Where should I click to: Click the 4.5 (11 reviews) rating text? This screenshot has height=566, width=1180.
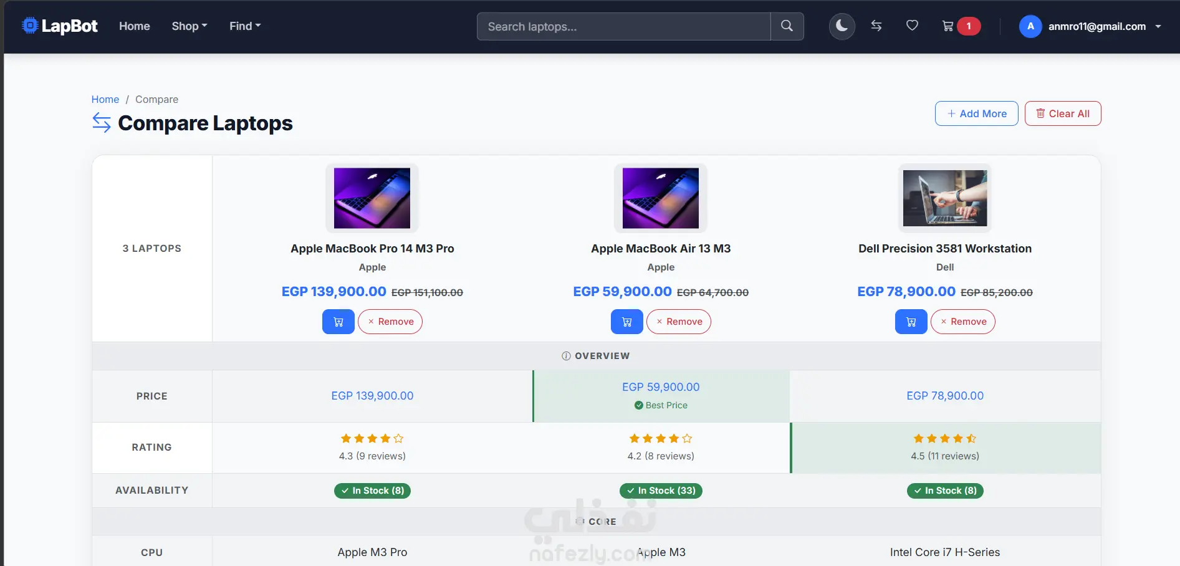pyautogui.click(x=945, y=456)
